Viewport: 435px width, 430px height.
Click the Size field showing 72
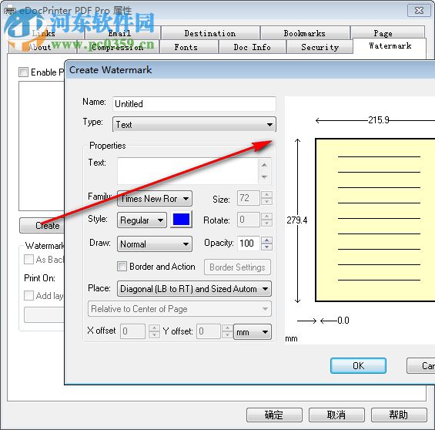[248, 198]
